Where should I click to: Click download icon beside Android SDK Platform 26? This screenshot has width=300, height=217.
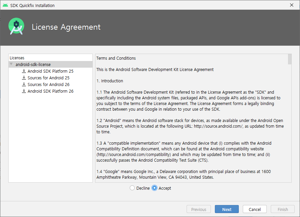coord(24,91)
